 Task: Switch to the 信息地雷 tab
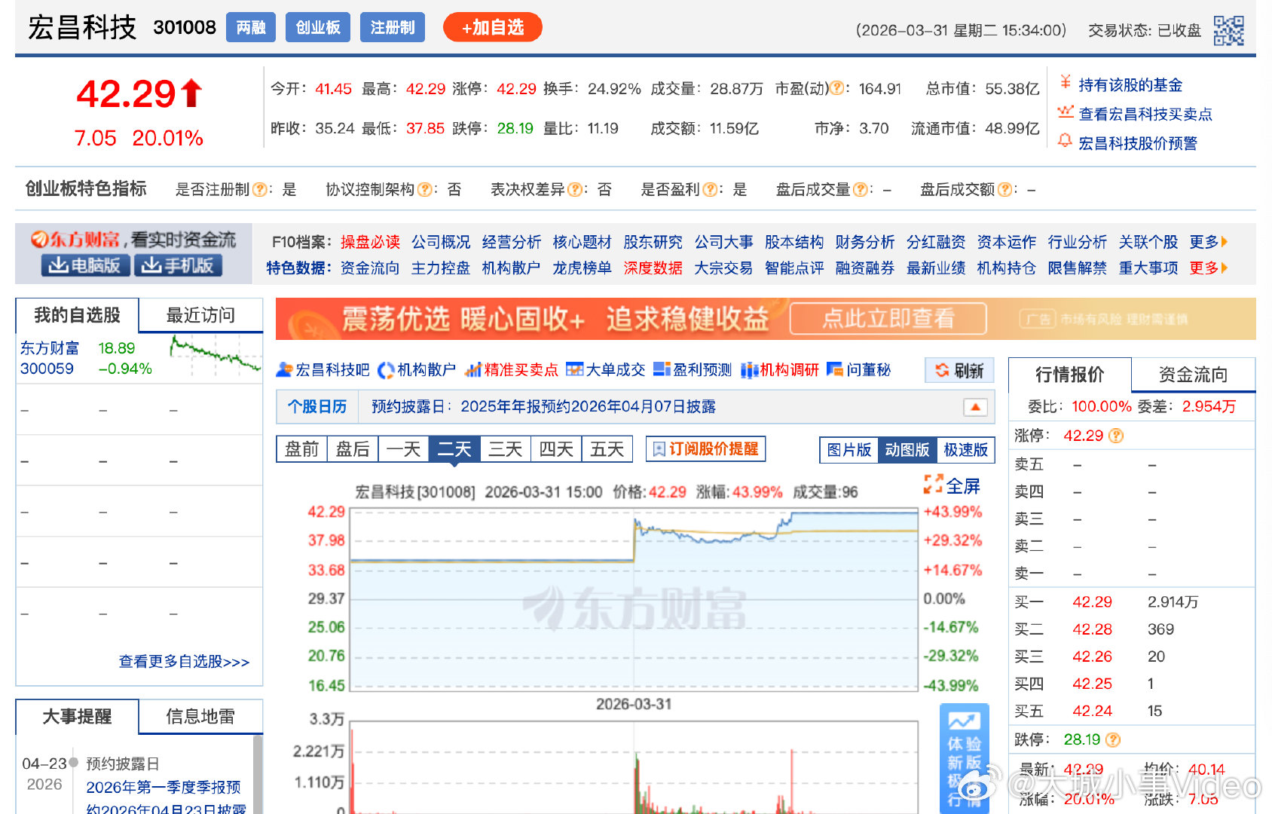[198, 717]
